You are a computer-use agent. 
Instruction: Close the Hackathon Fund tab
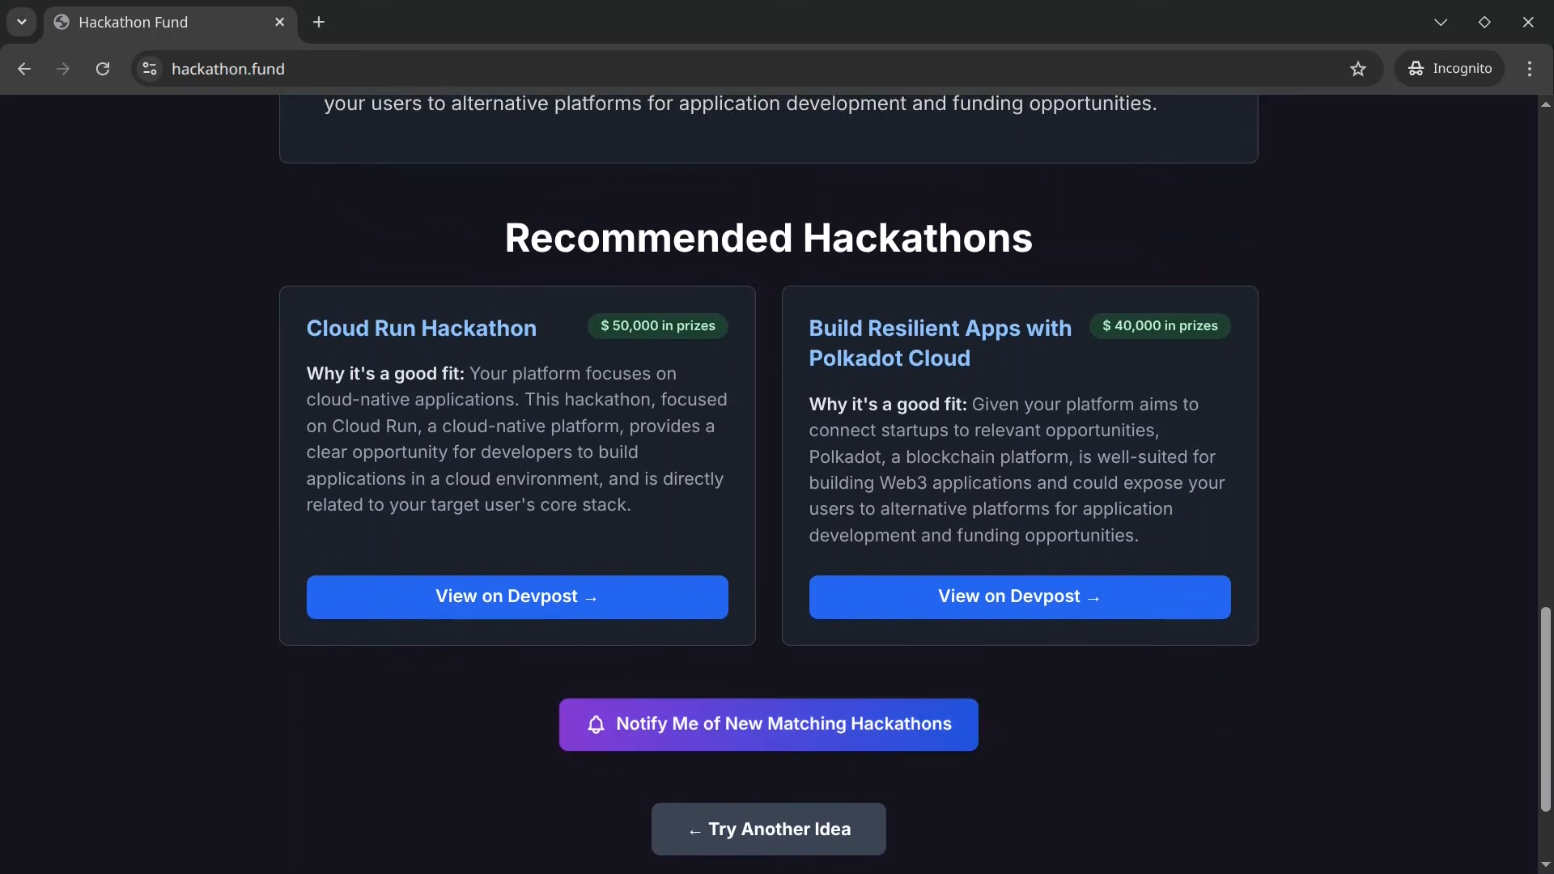(280, 22)
